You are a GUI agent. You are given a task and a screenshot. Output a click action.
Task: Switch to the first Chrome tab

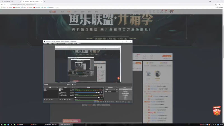pos(11,1)
